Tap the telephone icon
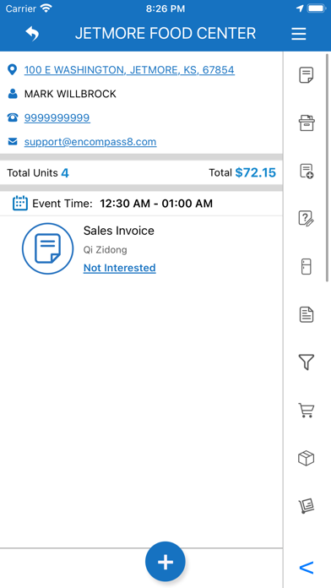331x588 pixels. (13, 117)
